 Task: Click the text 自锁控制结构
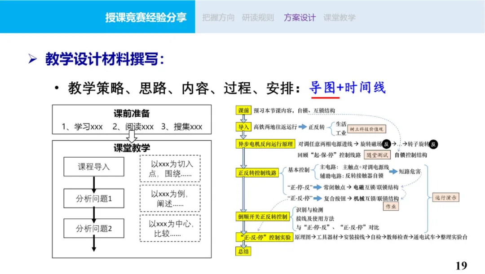point(411,155)
